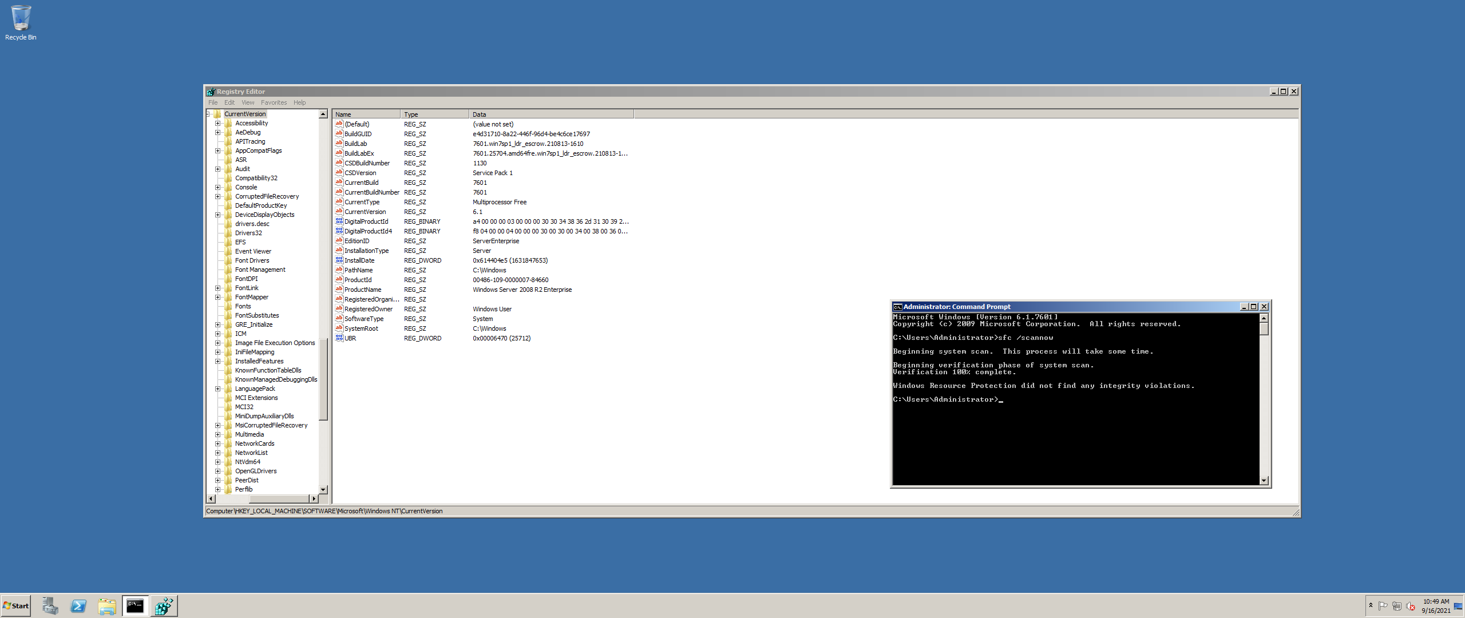
Task: Select the UBR DWORD value icon
Action: pyautogui.click(x=339, y=338)
